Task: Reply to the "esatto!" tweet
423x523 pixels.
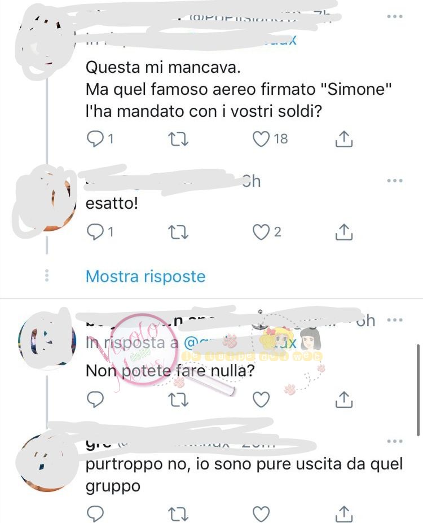Action: click(95, 232)
